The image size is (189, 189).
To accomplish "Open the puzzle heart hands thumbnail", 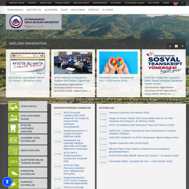I will coord(118,63).
